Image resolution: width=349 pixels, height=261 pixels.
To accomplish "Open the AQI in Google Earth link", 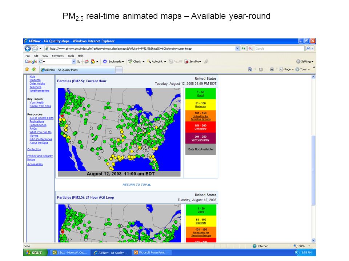I will coord(41,118).
